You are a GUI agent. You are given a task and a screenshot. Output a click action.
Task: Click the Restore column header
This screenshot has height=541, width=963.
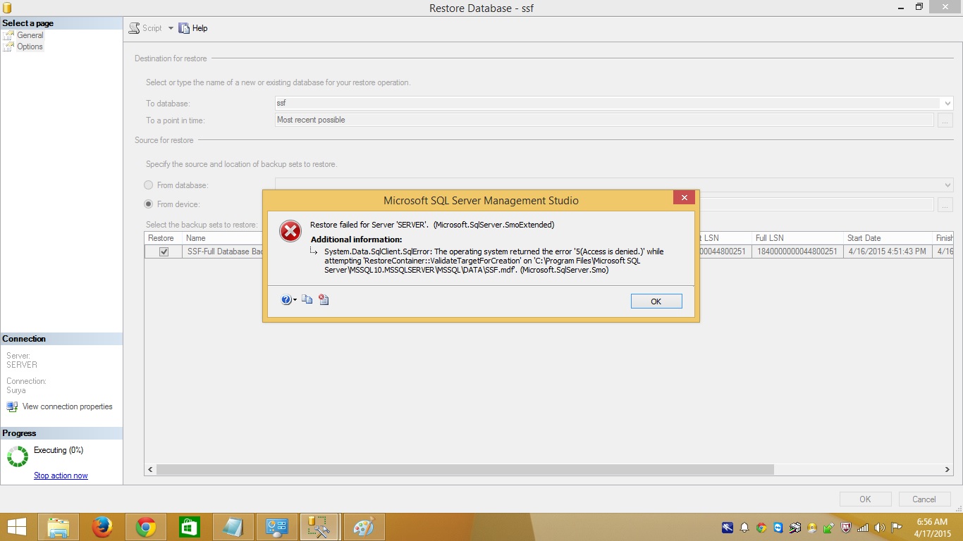(164, 238)
